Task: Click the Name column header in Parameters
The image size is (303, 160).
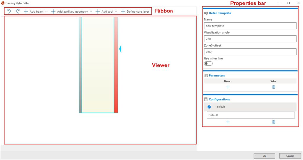Action: click(227, 81)
